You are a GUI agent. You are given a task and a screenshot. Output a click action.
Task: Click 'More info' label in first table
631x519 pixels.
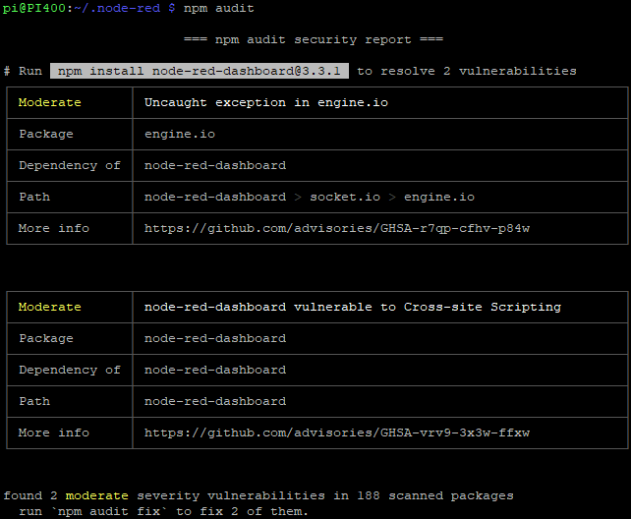(54, 228)
